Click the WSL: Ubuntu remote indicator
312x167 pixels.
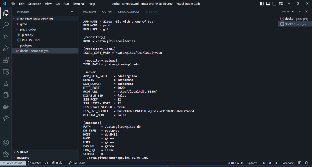[x=13, y=163]
